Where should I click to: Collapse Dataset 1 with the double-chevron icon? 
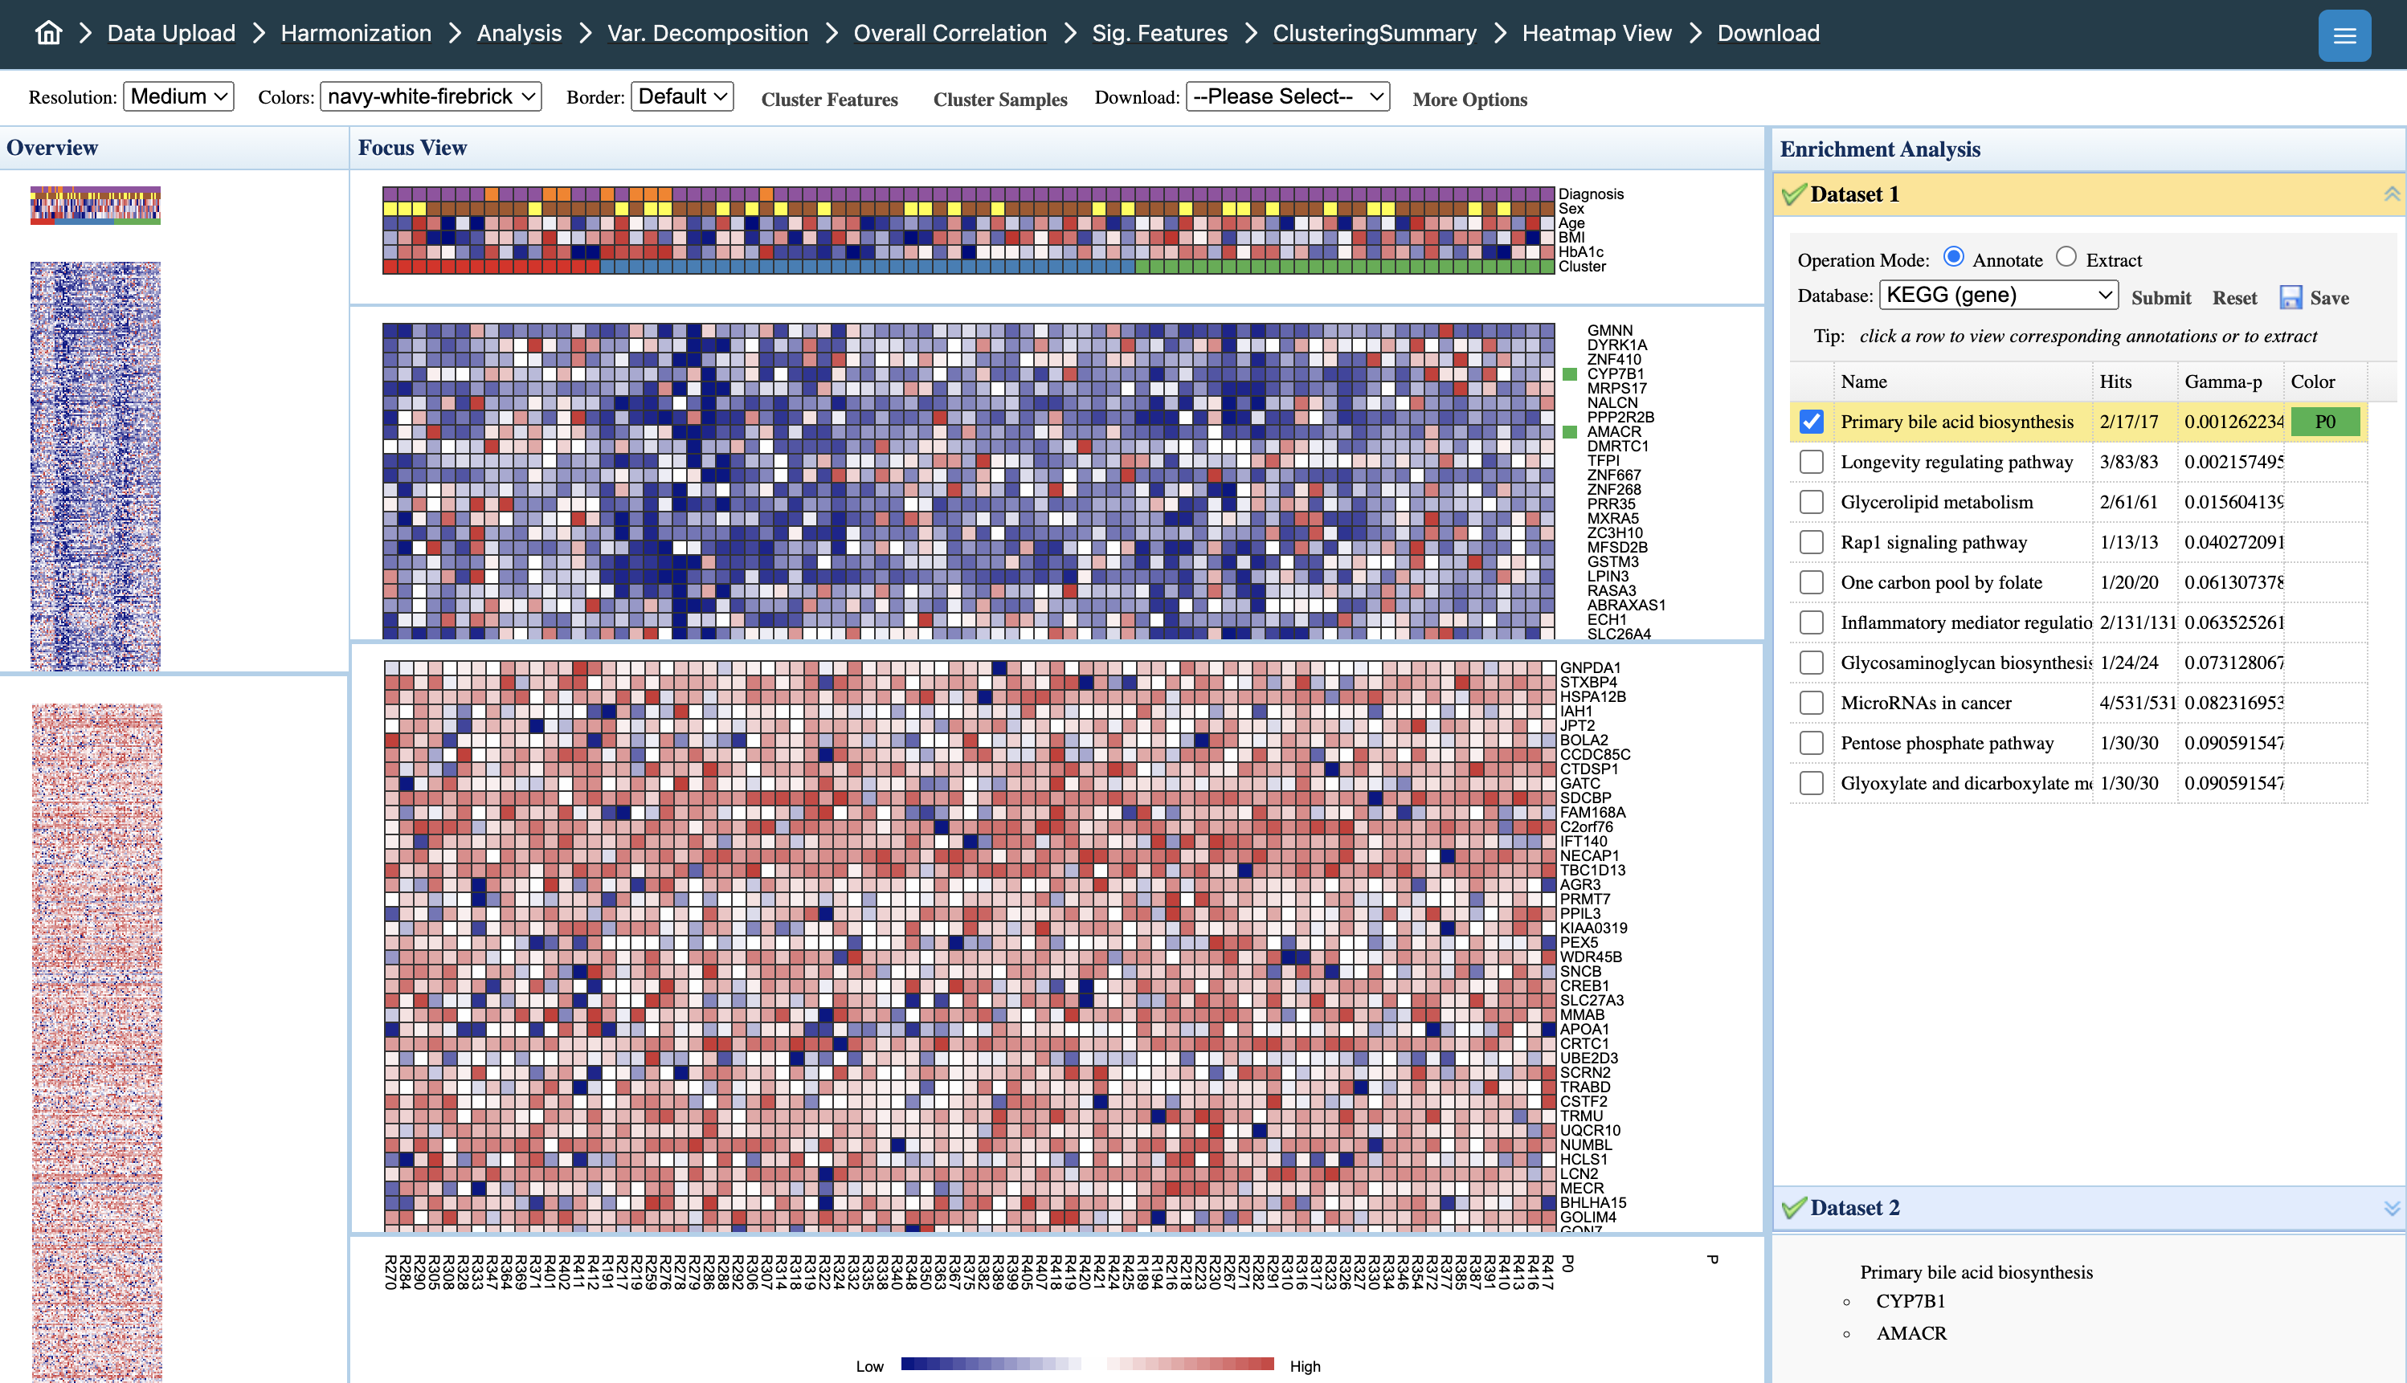click(x=2389, y=193)
